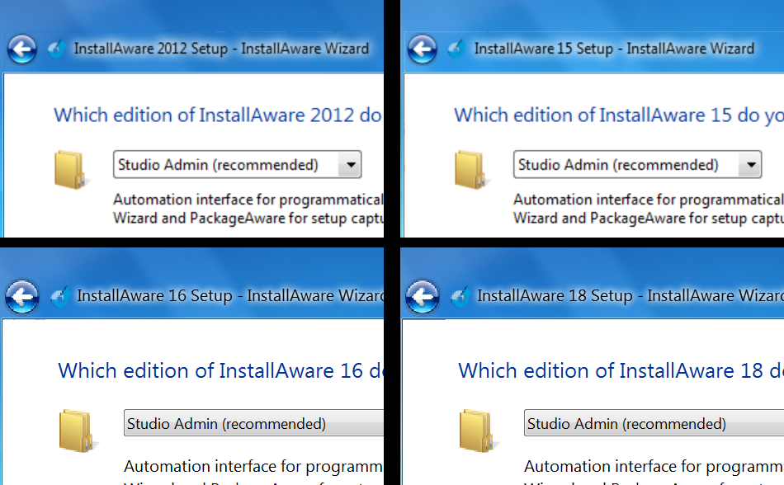The image size is (784, 485).
Task: Click the folder icon in InstallAware 18 window
Action: (x=478, y=431)
